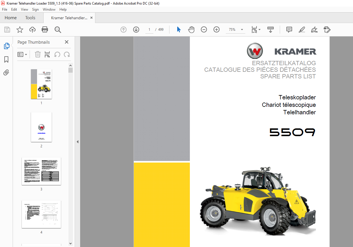Go to the next page arrow
This screenshot has height=247, width=353.
coord(136,30)
